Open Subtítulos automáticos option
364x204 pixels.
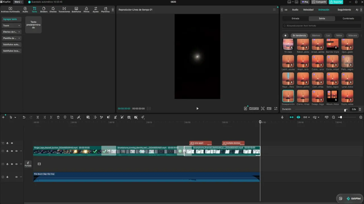11,44
